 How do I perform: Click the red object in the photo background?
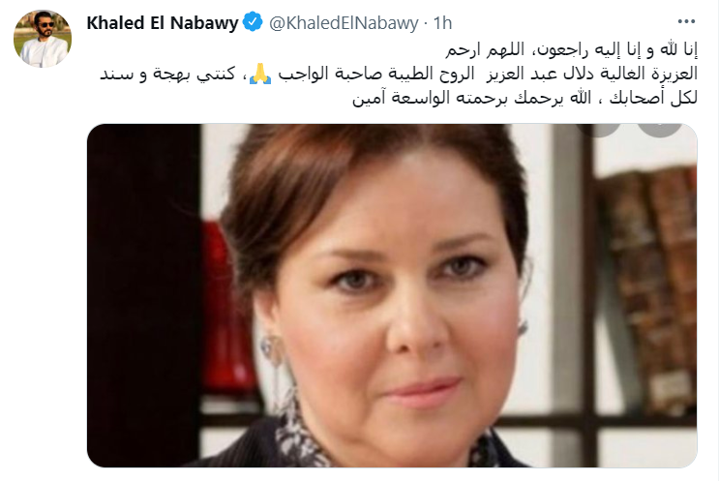pyautogui.click(x=227, y=310)
